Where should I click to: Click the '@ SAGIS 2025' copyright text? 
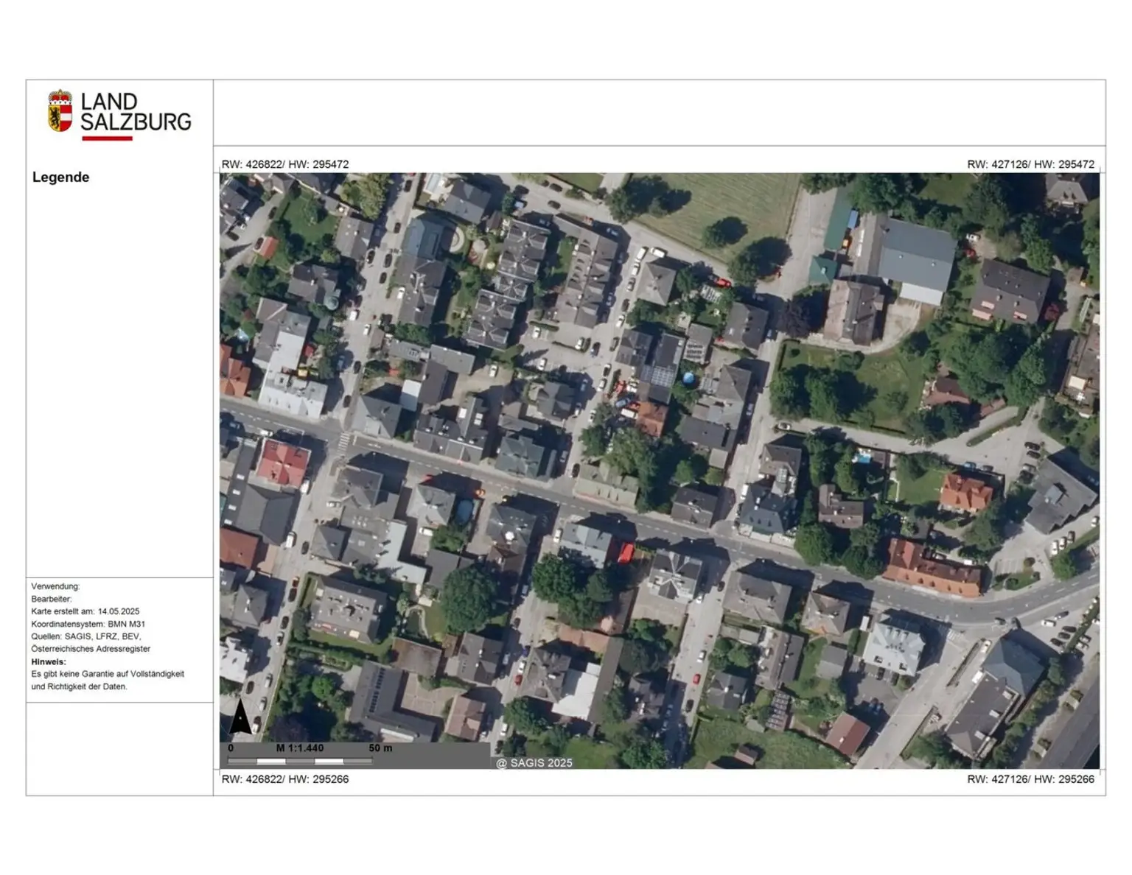point(534,763)
